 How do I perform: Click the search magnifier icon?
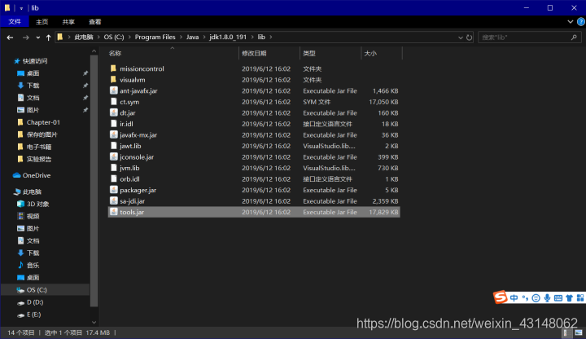tap(574, 37)
